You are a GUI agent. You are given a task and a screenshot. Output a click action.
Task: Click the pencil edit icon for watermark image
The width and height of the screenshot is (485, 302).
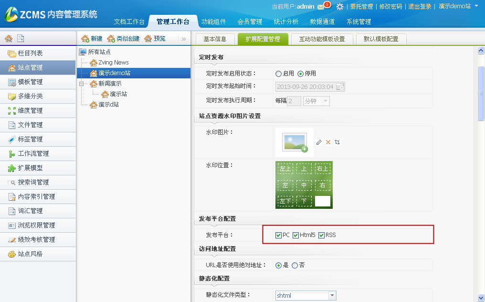[319, 142]
